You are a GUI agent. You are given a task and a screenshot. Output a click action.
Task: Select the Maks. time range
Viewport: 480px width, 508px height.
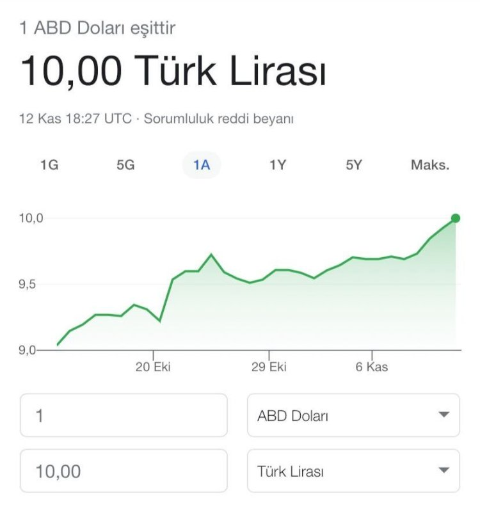[430, 165]
